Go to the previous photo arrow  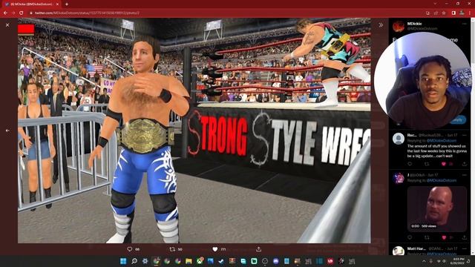click(x=7, y=131)
